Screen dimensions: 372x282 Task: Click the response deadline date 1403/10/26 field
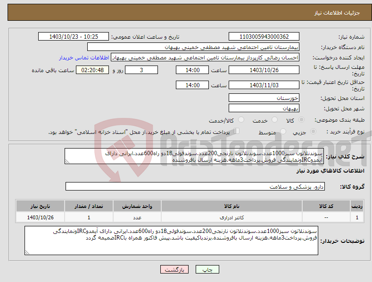pos(264,70)
